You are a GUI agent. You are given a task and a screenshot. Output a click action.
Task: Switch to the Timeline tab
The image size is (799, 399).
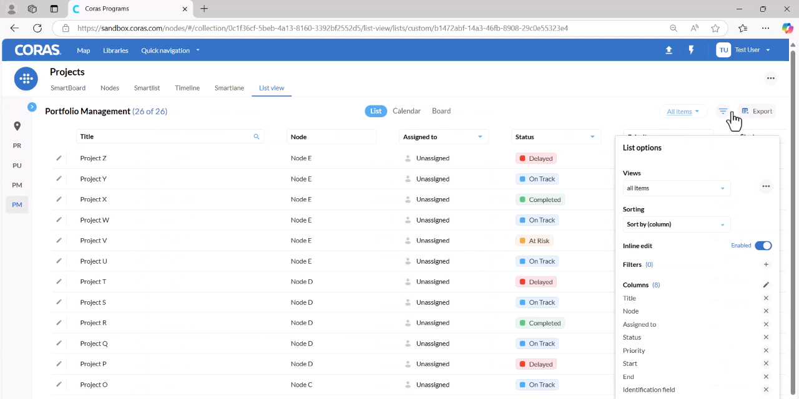(x=187, y=88)
